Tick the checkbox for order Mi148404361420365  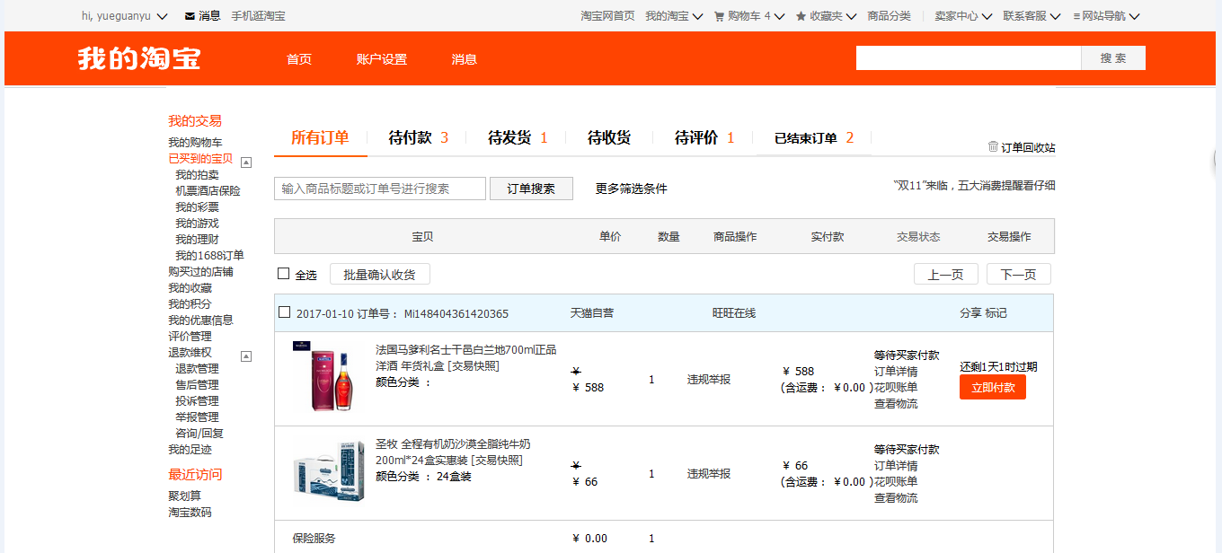(284, 312)
